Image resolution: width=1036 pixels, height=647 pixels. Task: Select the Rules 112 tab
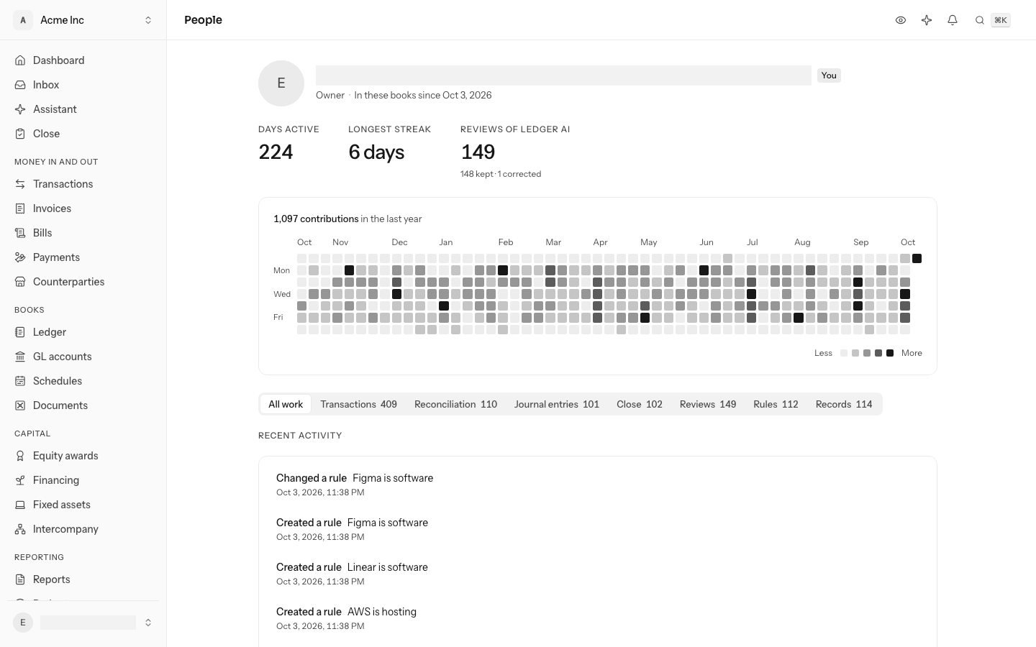tap(776, 404)
